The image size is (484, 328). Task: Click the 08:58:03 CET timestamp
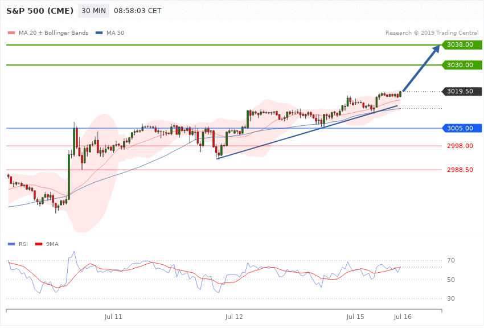click(138, 11)
